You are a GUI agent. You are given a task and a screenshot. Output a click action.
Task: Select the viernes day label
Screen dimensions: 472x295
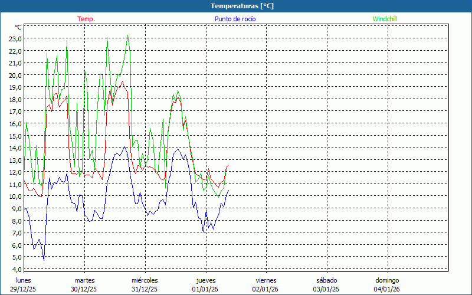(266, 280)
